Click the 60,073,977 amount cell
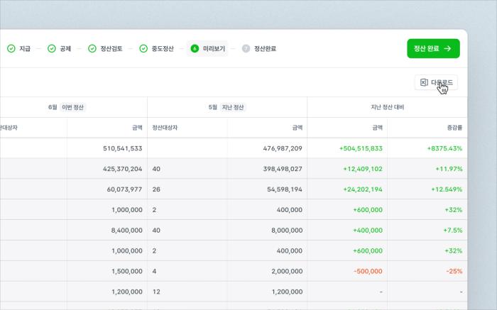This screenshot has width=497, height=310. click(107, 189)
